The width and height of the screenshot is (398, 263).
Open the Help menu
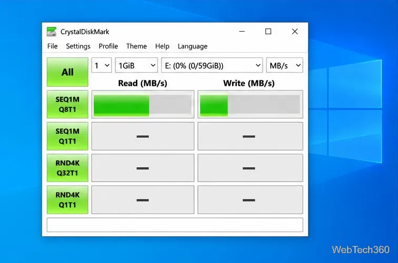(x=162, y=46)
